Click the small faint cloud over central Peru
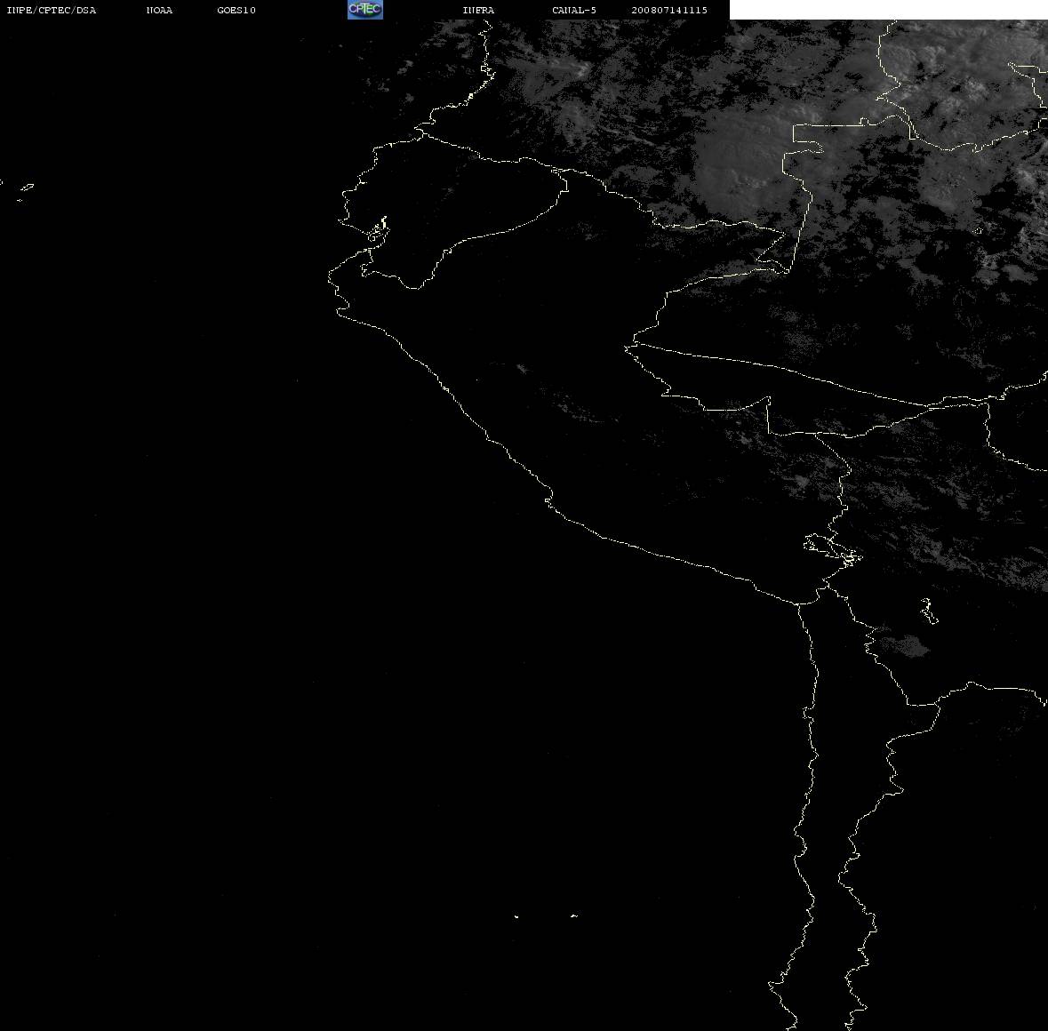The width and height of the screenshot is (1048, 1031). (521, 368)
